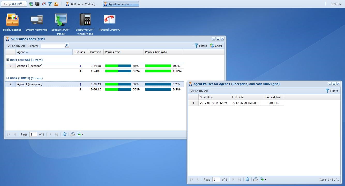345x186 pixels.
Task: Open the Chart view button
Action: coord(216,46)
